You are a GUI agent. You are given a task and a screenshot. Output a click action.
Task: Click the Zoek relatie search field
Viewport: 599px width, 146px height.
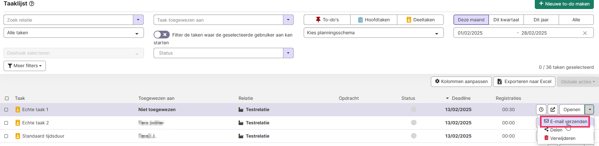point(68,20)
